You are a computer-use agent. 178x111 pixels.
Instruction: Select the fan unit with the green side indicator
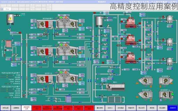166,94
